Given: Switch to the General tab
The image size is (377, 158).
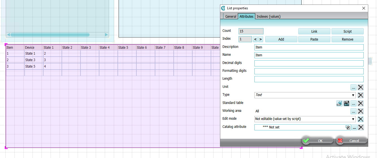Looking at the screenshot, I should 230,17.
